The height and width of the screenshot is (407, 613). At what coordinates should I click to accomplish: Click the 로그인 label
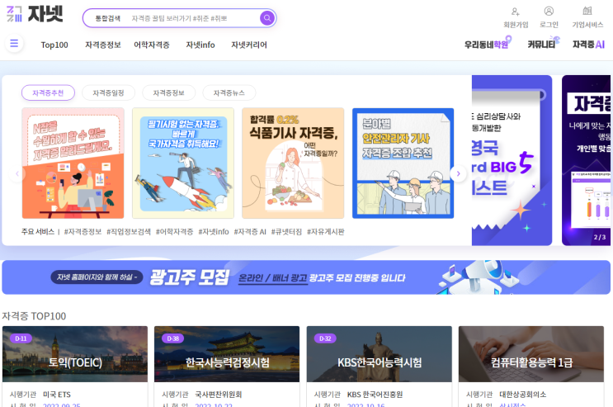549,25
